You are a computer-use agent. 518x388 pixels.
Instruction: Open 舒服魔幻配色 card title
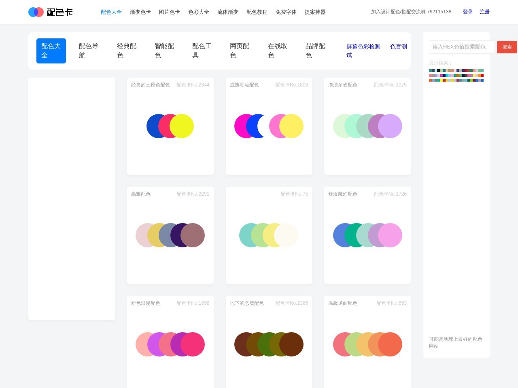[343, 194]
